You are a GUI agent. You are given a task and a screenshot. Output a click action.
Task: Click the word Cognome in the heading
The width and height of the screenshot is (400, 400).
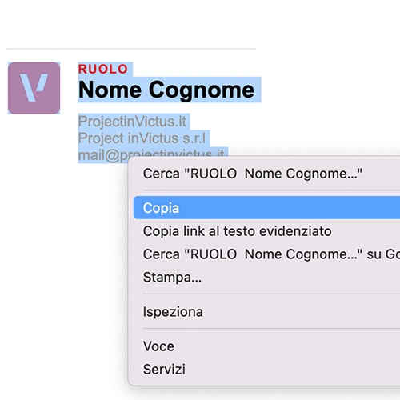(202, 90)
